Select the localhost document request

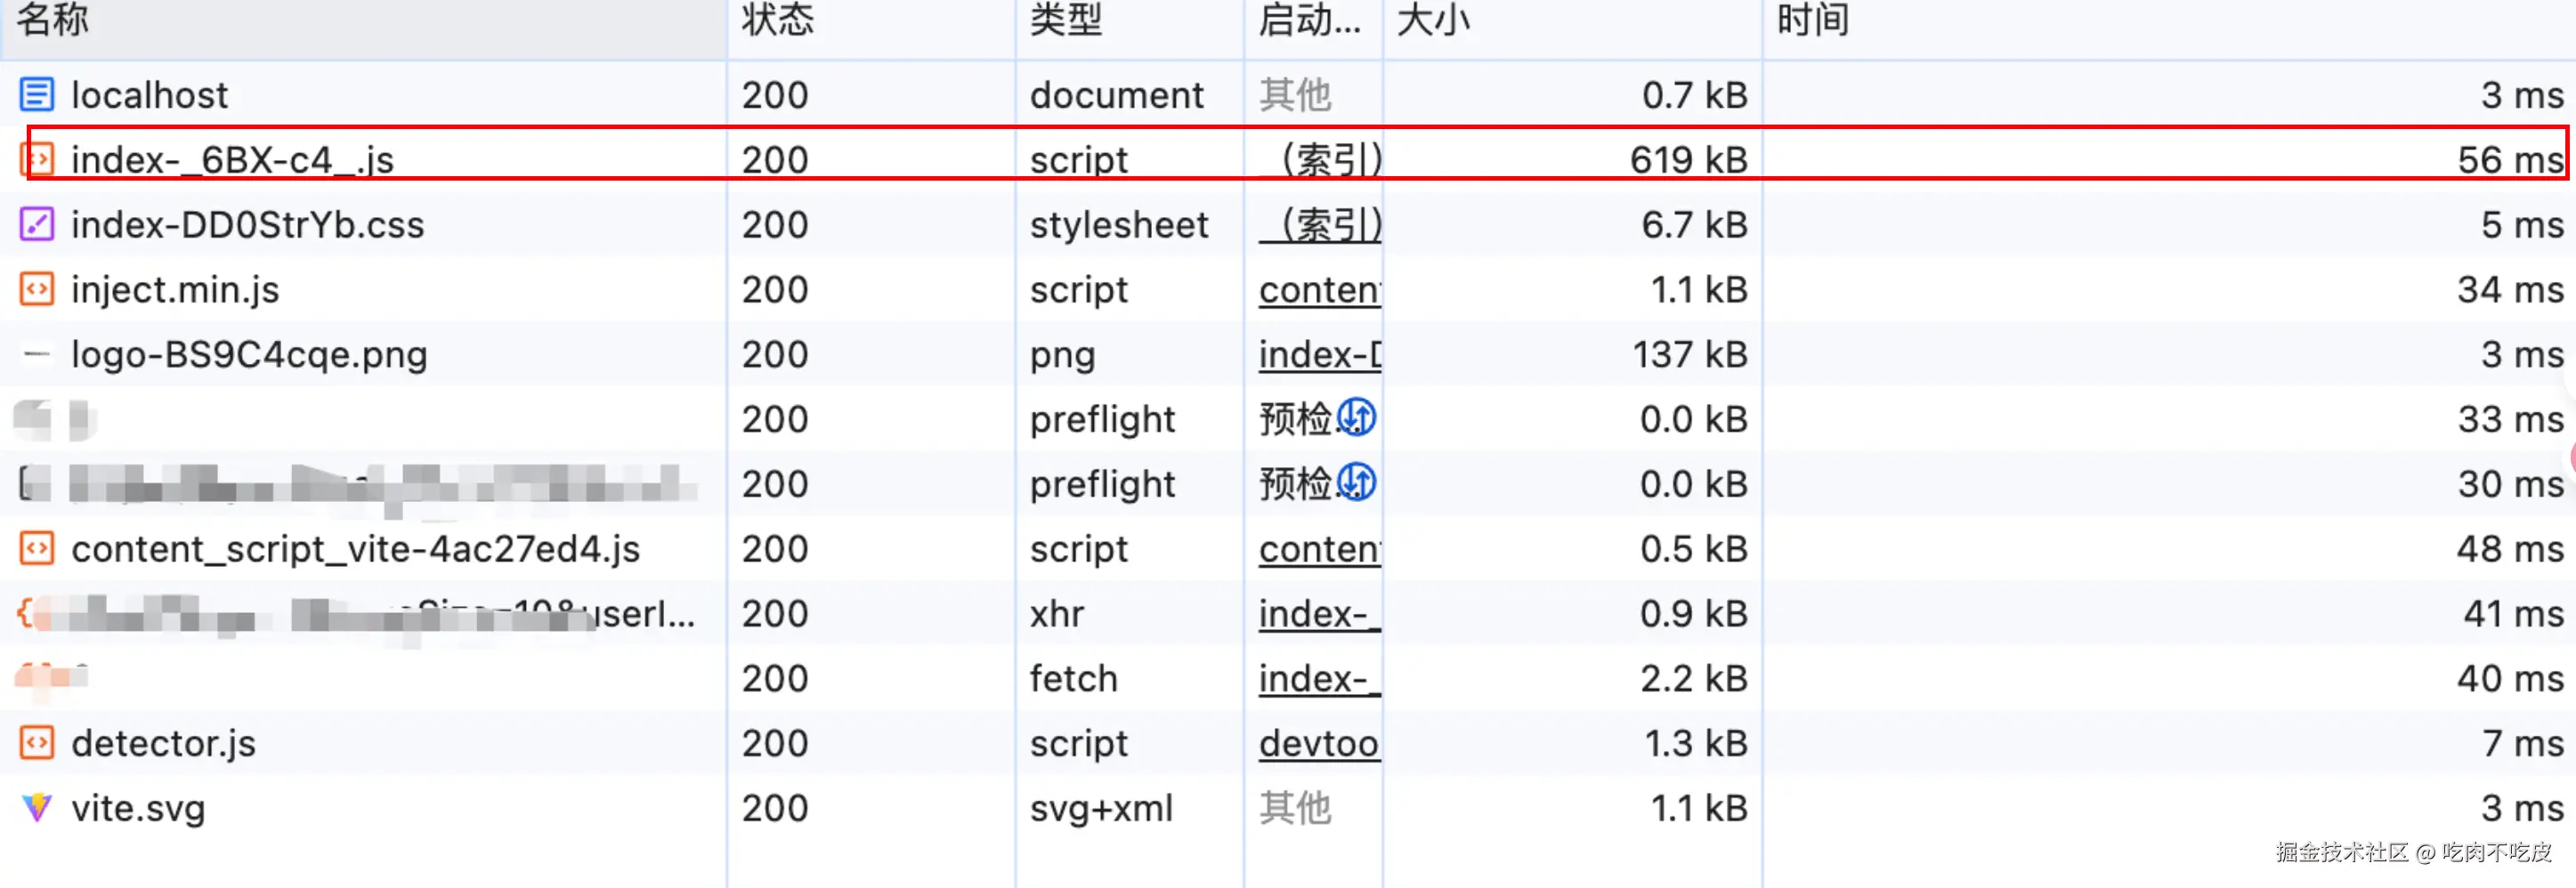click(x=150, y=95)
